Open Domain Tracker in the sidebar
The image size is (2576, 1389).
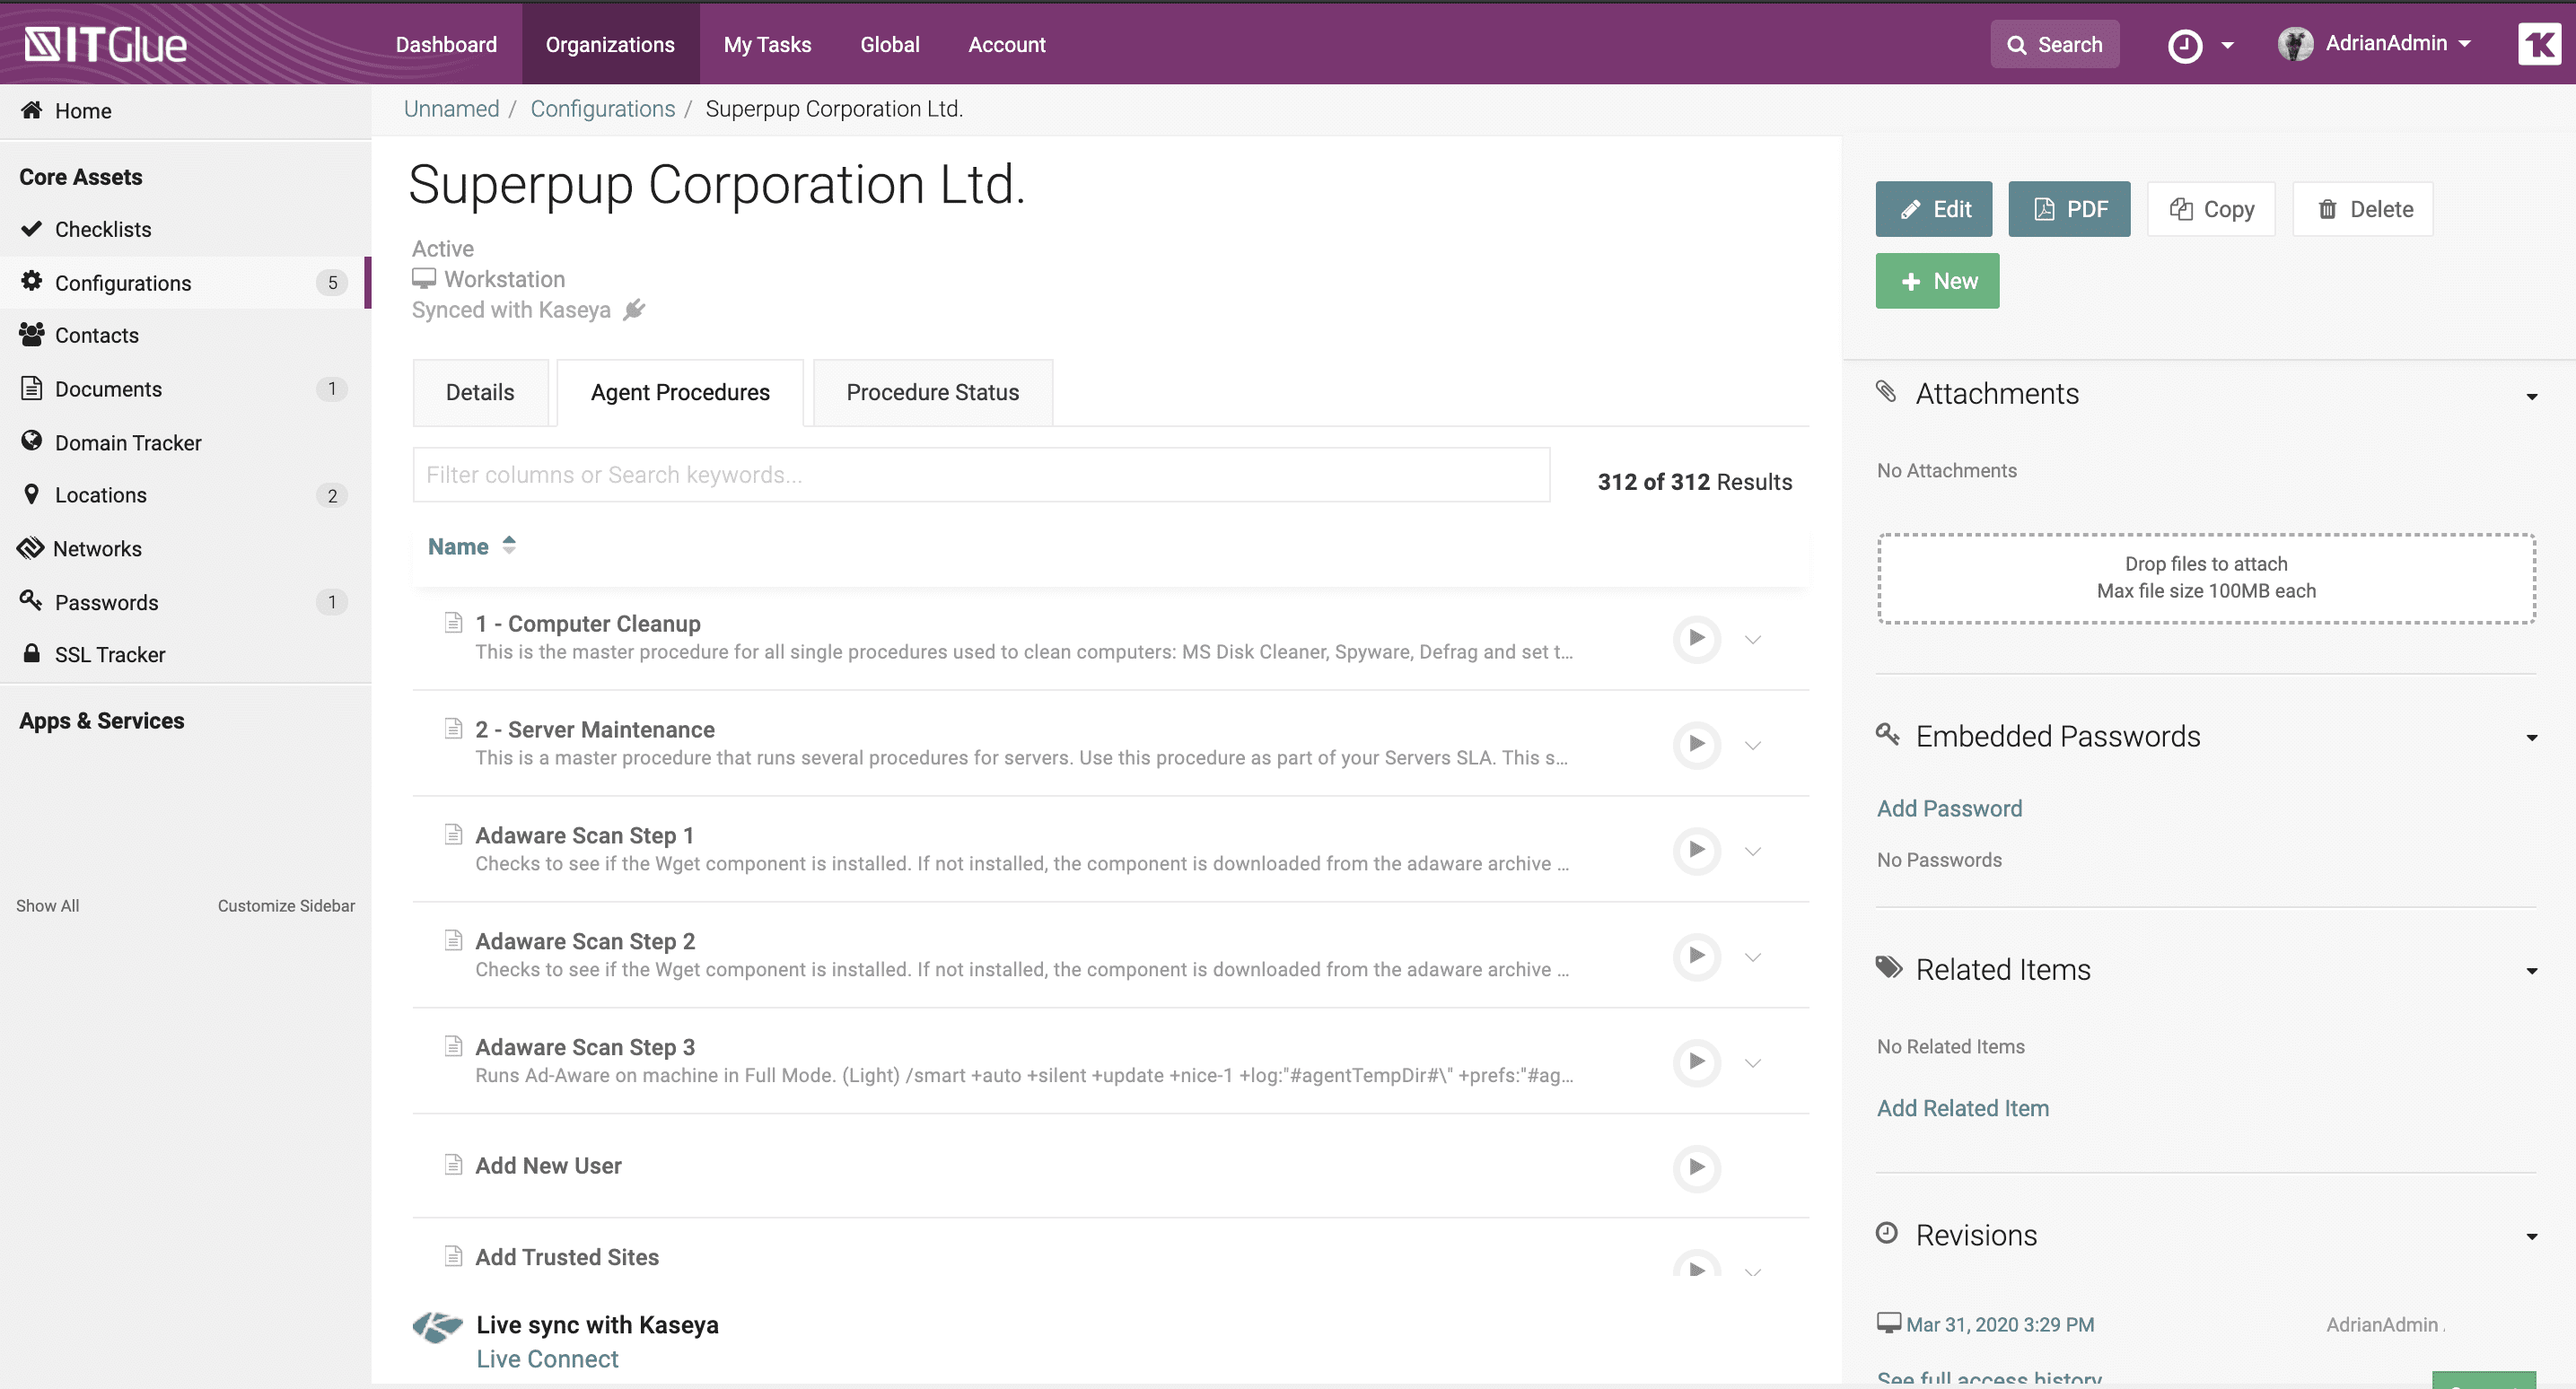pos(128,442)
